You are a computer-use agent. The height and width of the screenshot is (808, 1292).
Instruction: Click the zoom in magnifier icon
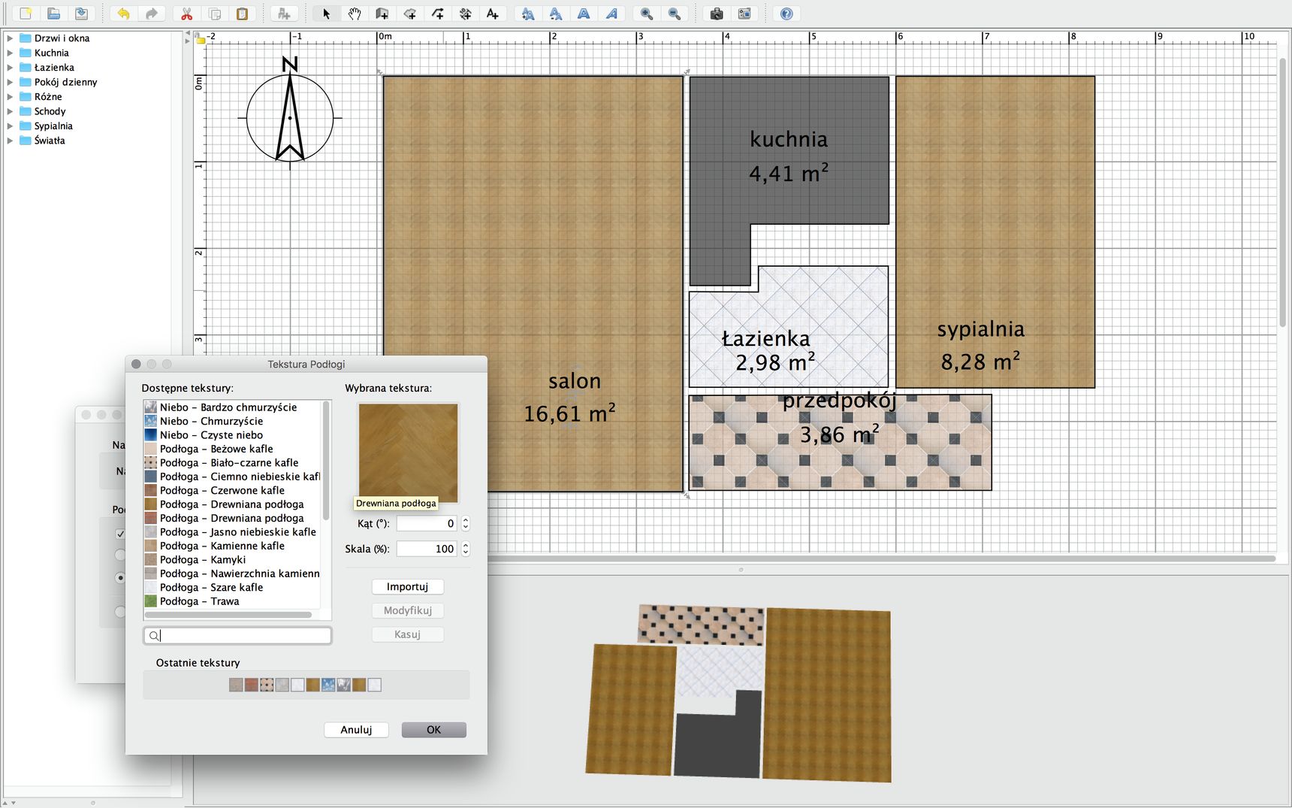[647, 14]
